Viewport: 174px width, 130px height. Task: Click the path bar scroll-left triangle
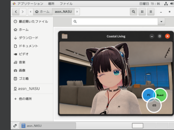click(x=31, y=12)
